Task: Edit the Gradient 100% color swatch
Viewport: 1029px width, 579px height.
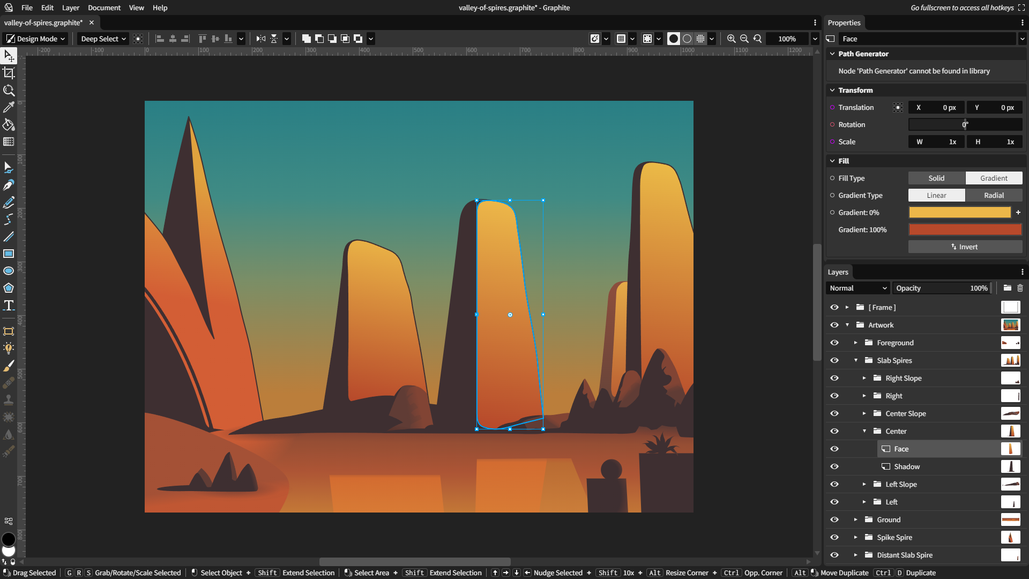Action: [x=965, y=229]
